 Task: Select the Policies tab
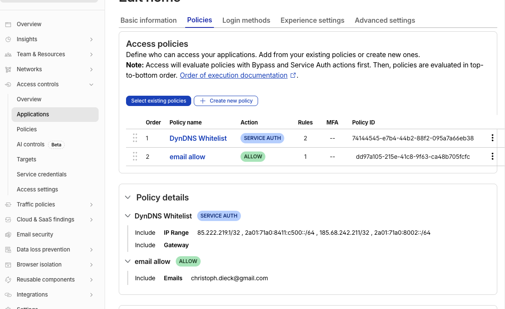click(x=200, y=20)
